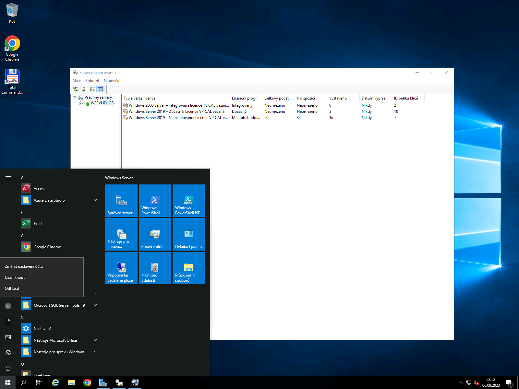Screen dimensions: 519x389
Task: Open the Správce serveru tile
Action: pos(121,201)
